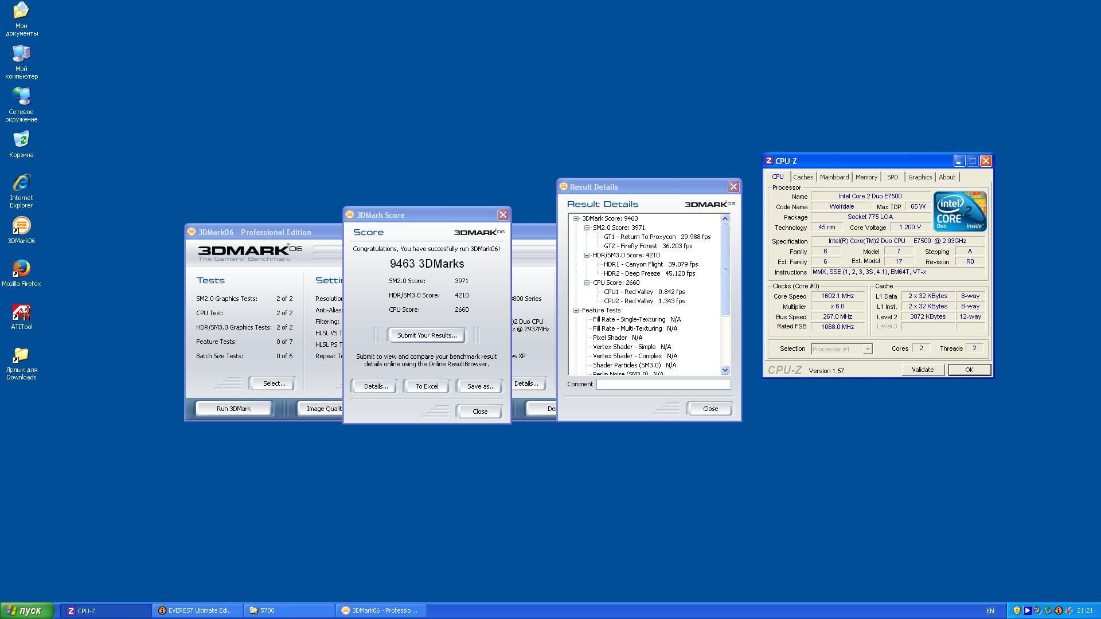Launch Mozilla Firefox desktop icon
This screenshot has width=1101, height=619.
click(21, 269)
